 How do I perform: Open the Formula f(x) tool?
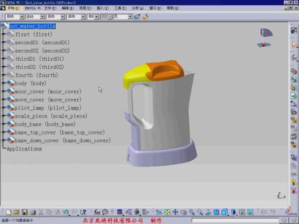pyautogui.click(x=97, y=212)
